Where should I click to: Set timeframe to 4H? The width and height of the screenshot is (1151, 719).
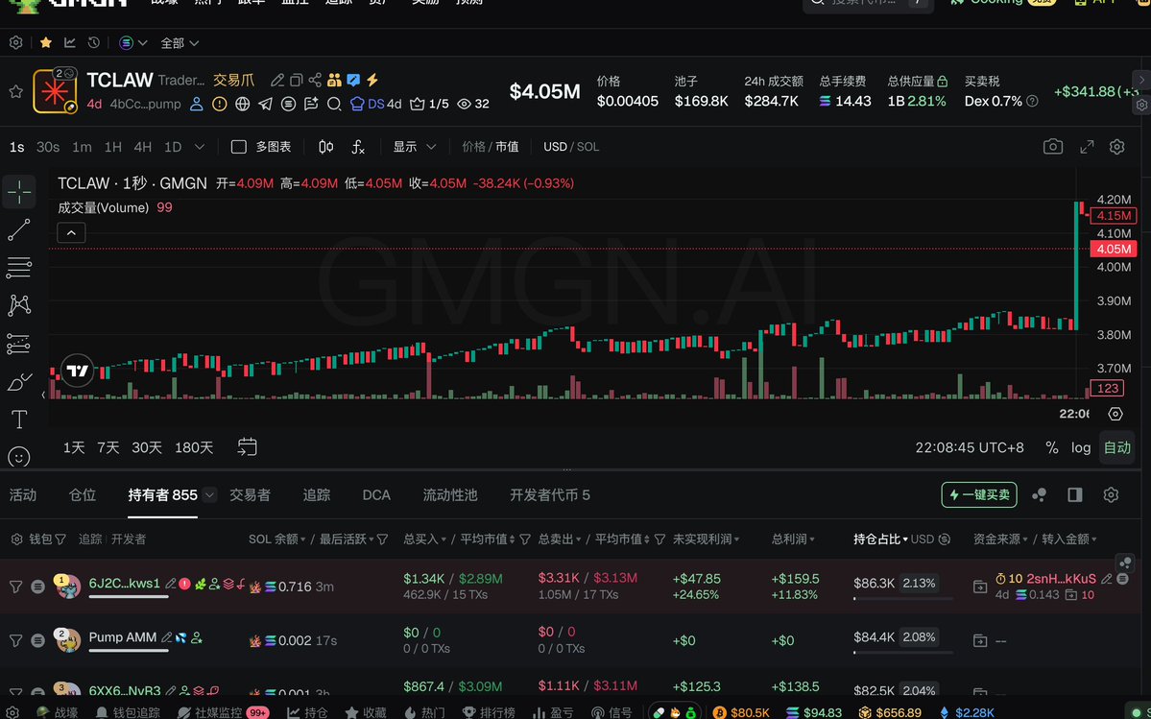[142, 147]
